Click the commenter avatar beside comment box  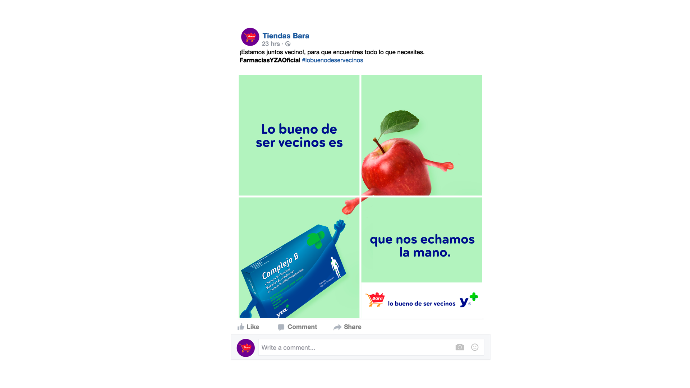(246, 348)
